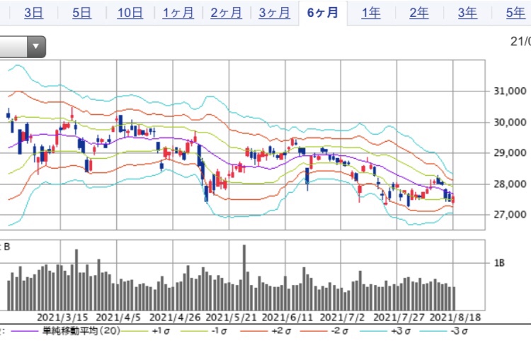
Task: Click the +2σ legend entry
Action: point(281,330)
